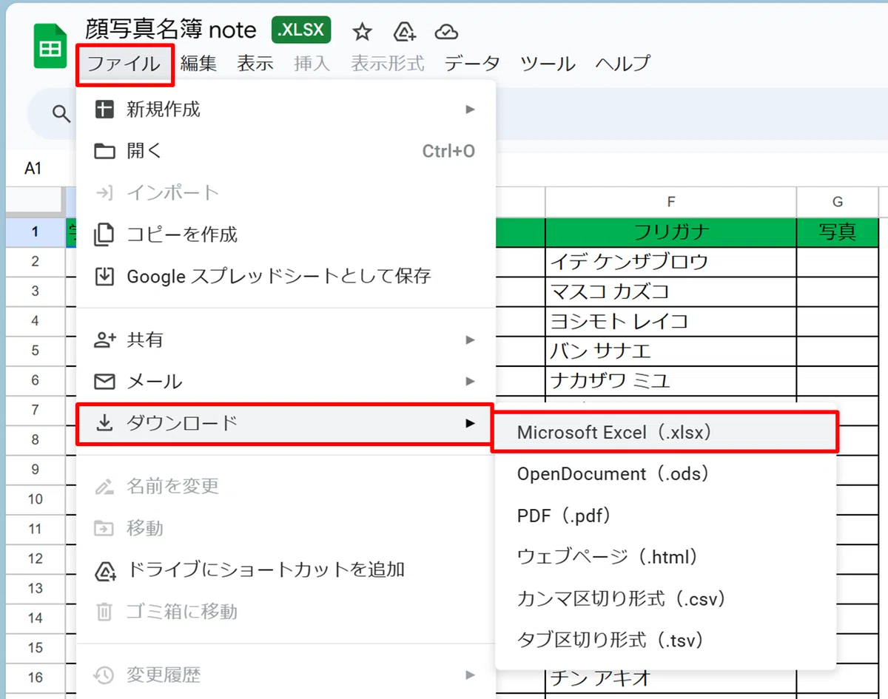
Task: Download as ウェブページ (.html)
Action: click(x=666, y=556)
